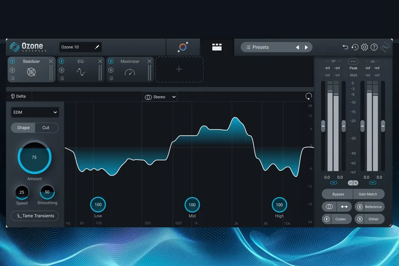
Task: Enable the Delta listen toggle
Action: 18,96
